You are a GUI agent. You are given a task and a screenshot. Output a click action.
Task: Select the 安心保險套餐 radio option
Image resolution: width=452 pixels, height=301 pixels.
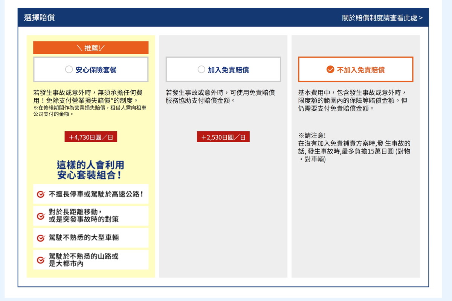pos(91,70)
